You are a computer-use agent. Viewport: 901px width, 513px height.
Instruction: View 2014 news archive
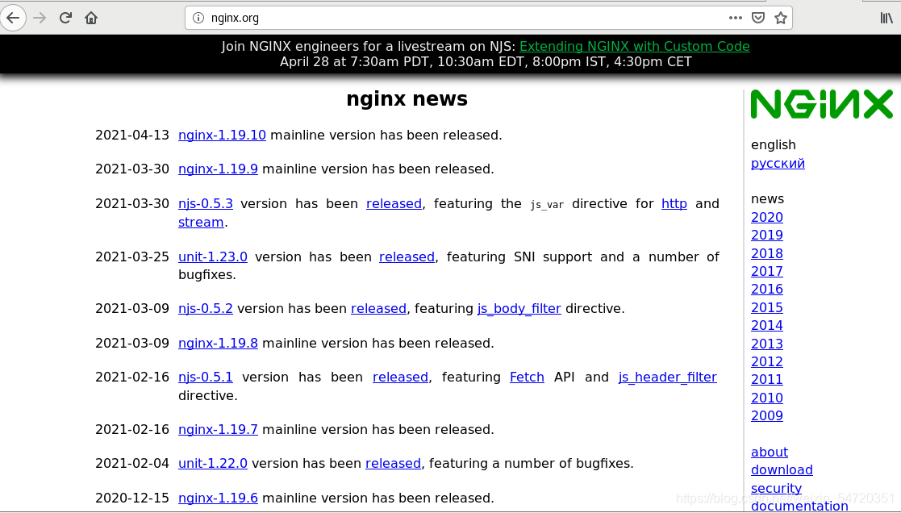coord(767,325)
